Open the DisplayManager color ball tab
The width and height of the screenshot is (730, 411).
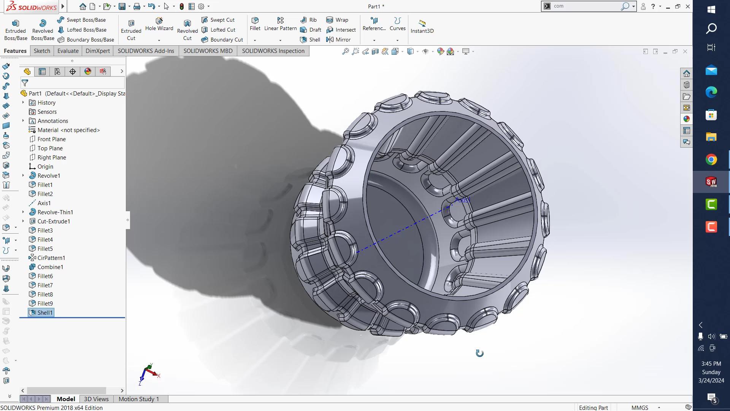[88, 72]
